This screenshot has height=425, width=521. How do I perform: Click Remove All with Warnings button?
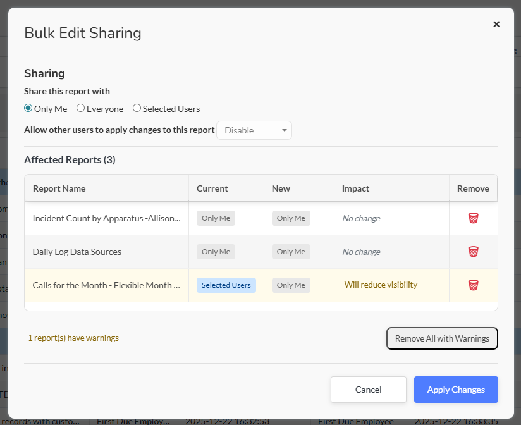click(442, 338)
